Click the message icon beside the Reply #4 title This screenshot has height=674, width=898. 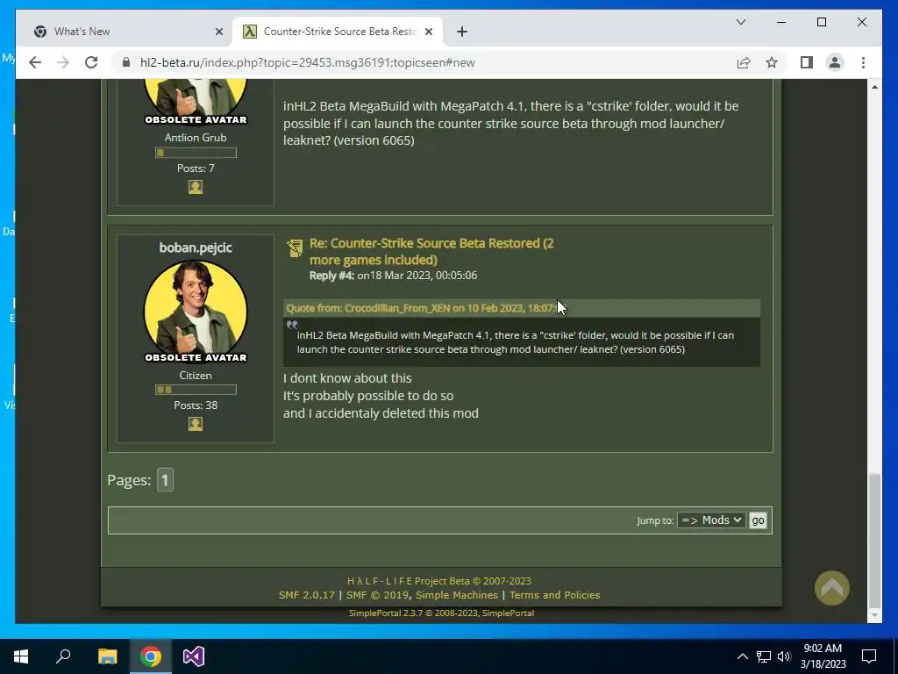(295, 248)
